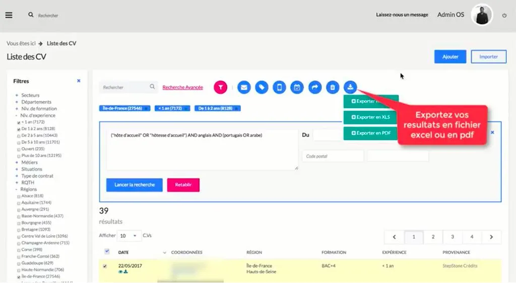Click the pink filter funnel icon

click(x=221, y=88)
